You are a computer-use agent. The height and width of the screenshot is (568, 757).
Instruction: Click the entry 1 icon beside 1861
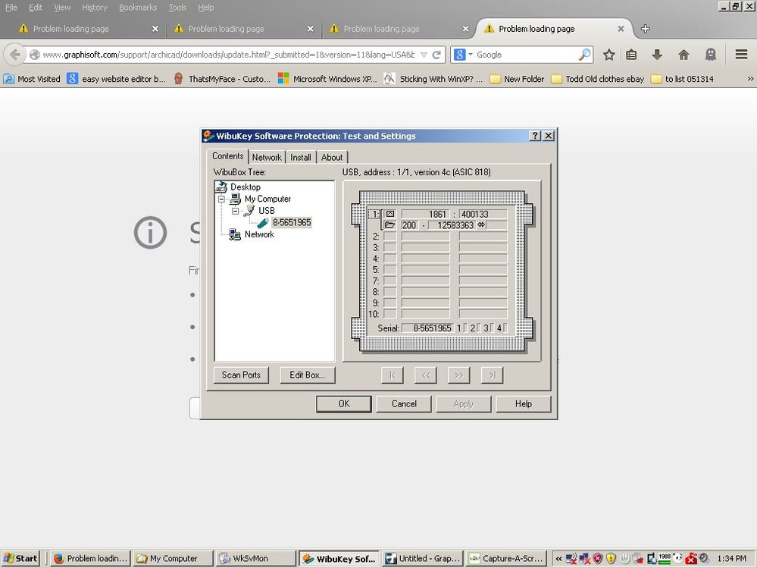tap(389, 214)
